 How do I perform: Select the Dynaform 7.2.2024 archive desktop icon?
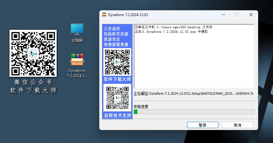tap(77, 65)
